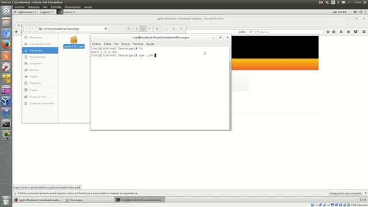Screen dimensions: 368x207
Task: Open VirtualBox cube icon in dock
Action: pos(6,101)
